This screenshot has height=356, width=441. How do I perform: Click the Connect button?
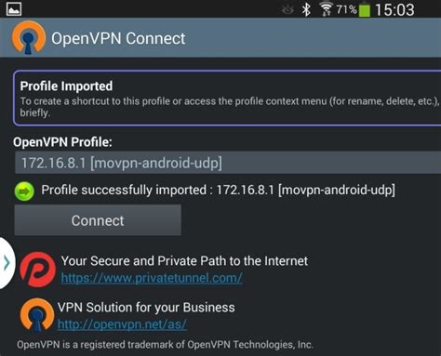tap(98, 220)
